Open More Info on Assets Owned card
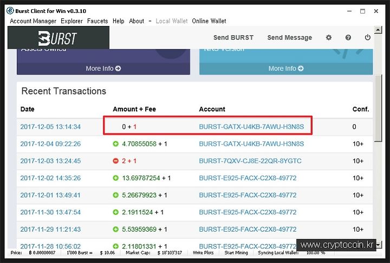This screenshot has width=390, height=263. coord(103,68)
